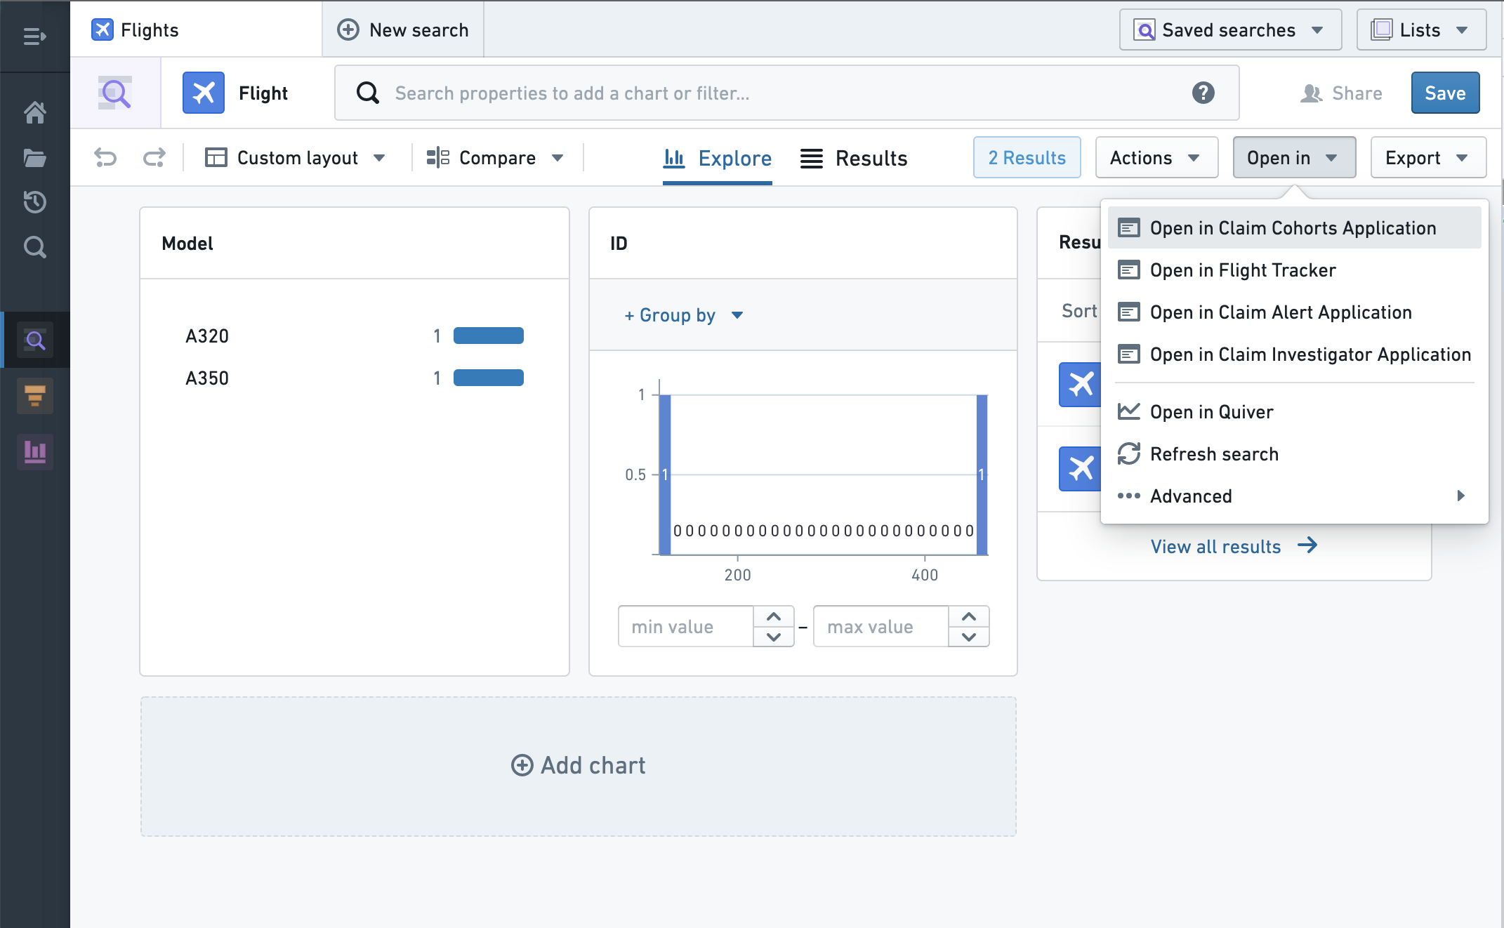The image size is (1504, 928).
Task: Select Open in Claim Alert Application
Action: pyautogui.click(x=1294, y=312)
